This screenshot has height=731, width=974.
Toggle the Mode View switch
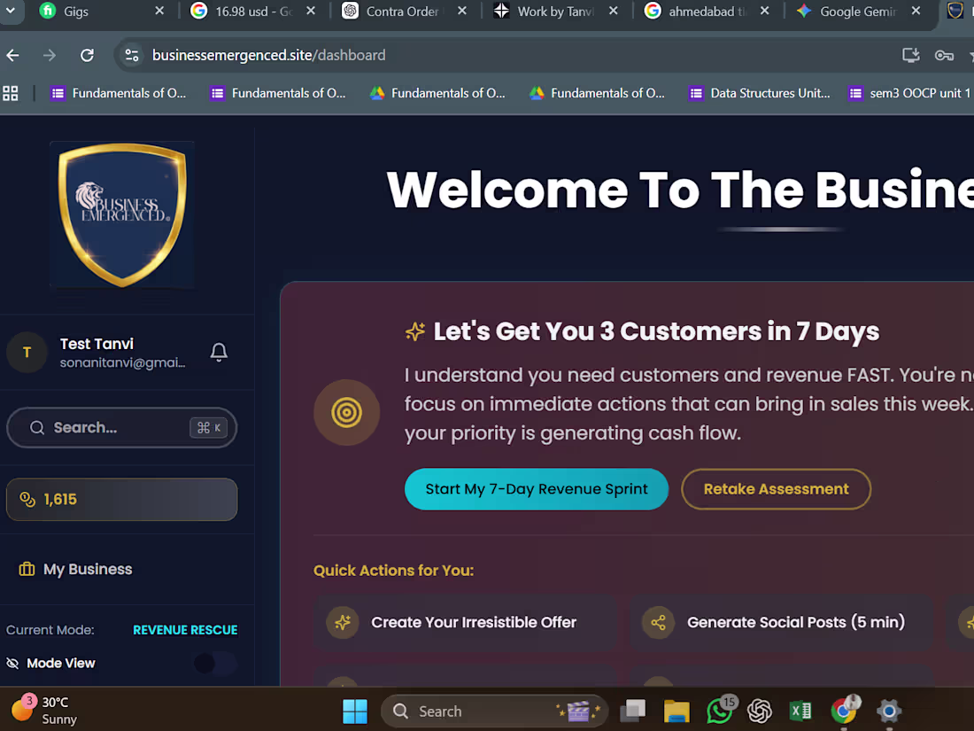click(215, 664)
